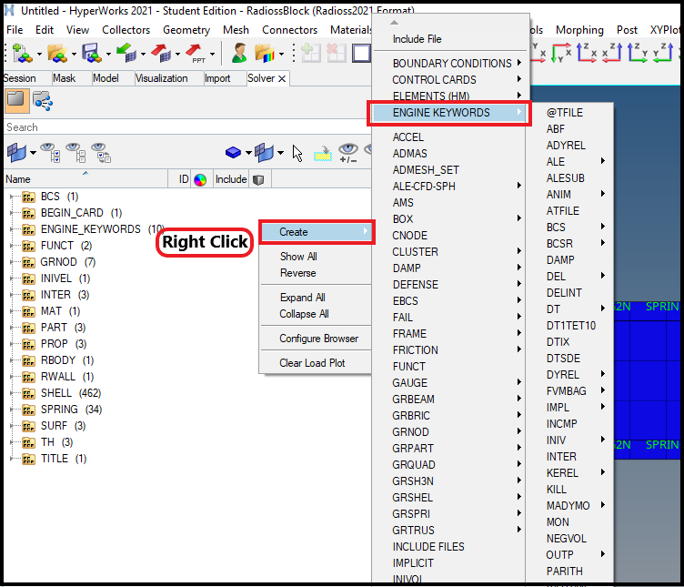684x587 pixels.
Task: Click the yellow highlight isolate icon
Action: pos(323,153)
